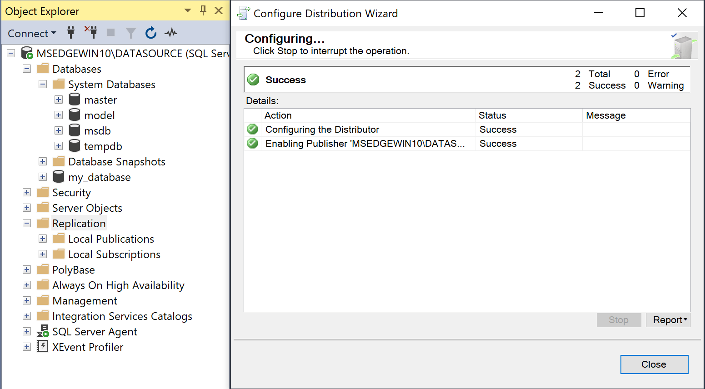Refresh the Object Explorer tree
The height and width of the screenshot is (389, 705).
click(x=150, y=32)
